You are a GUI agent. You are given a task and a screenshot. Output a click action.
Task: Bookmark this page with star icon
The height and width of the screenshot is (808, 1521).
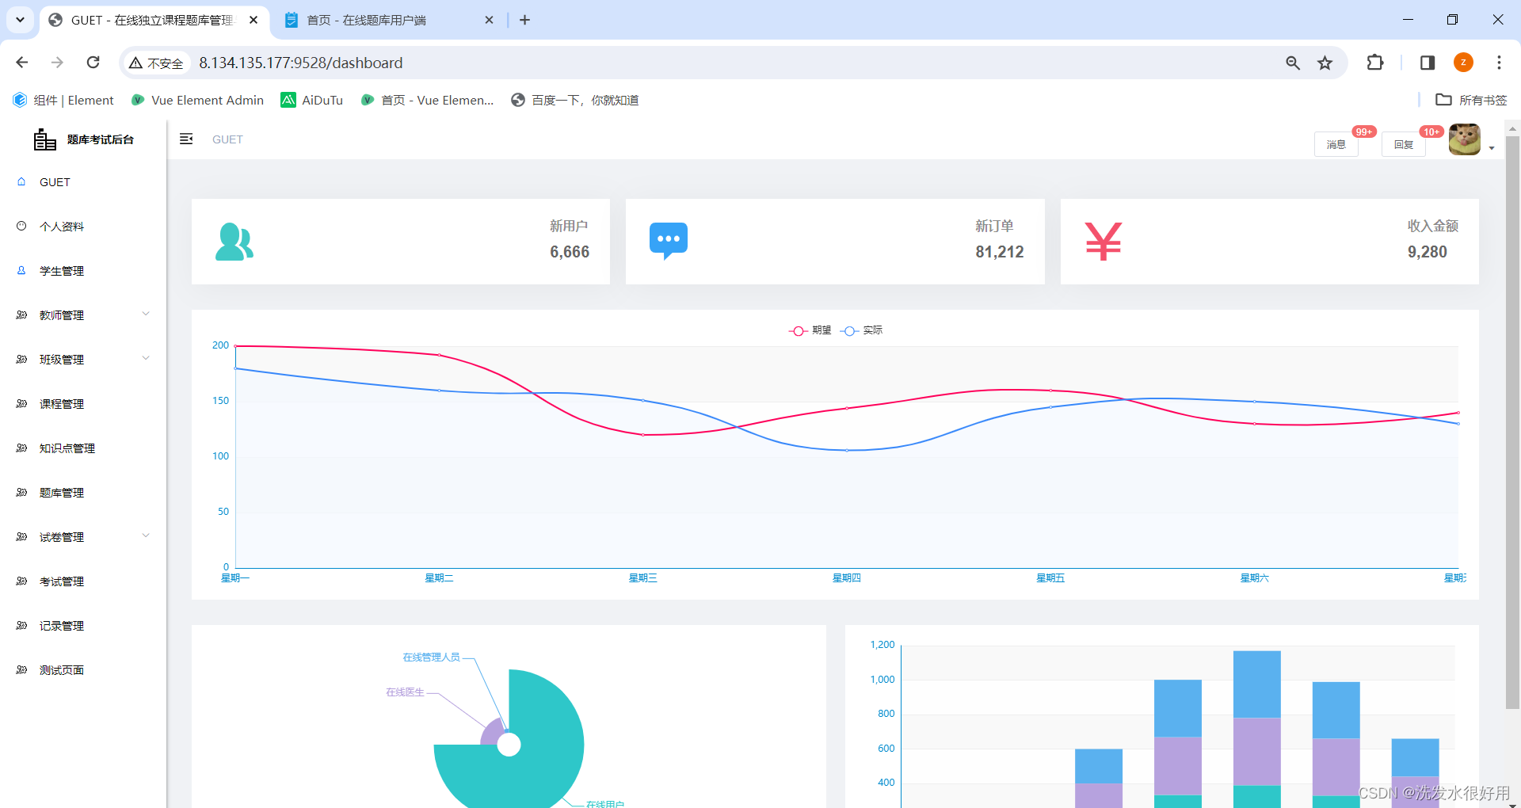(x=1325, y=63)
